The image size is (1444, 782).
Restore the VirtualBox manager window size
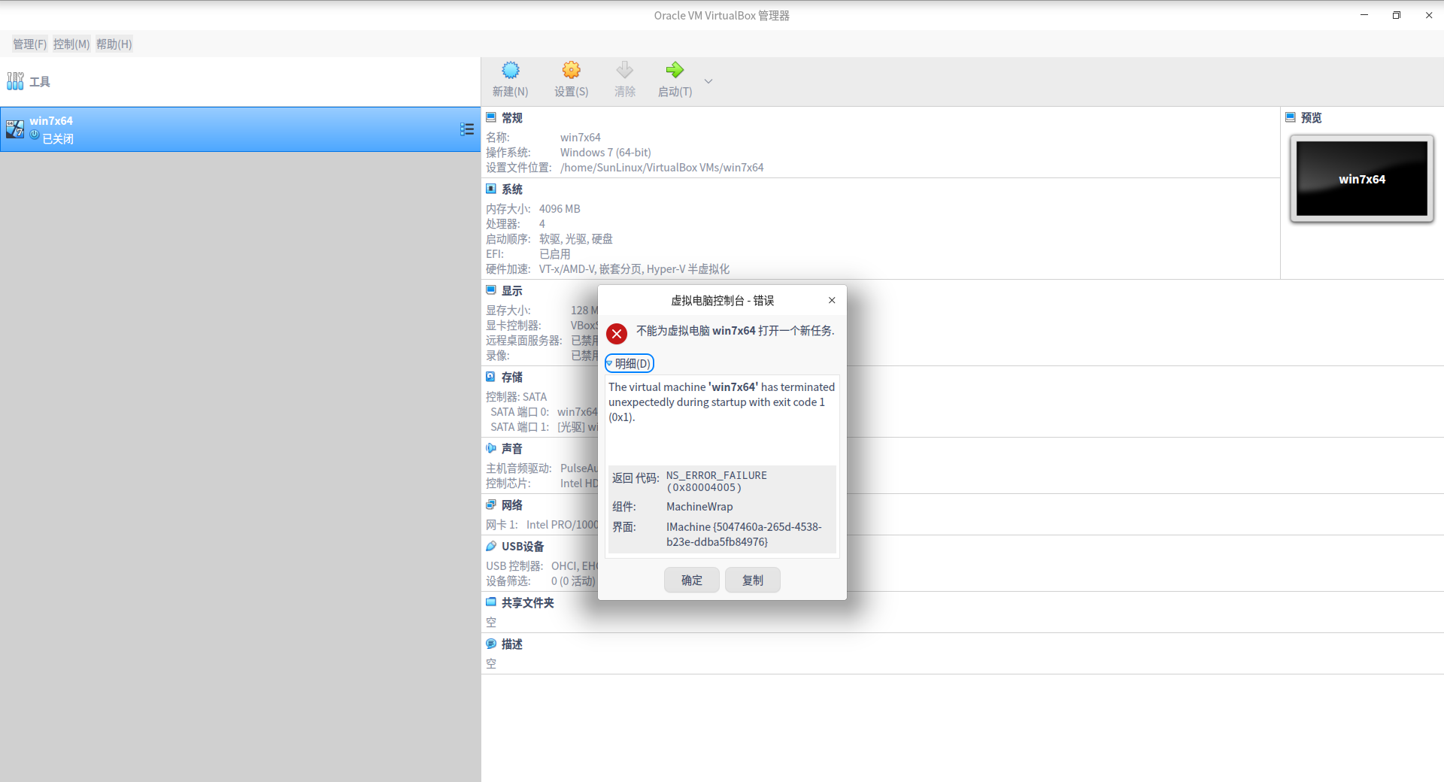[1397, 15]
